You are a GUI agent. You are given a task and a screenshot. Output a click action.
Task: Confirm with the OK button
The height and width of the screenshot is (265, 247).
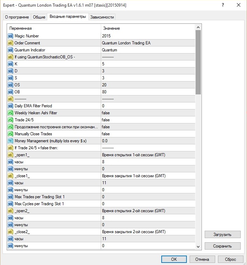[x=174, y=259]
